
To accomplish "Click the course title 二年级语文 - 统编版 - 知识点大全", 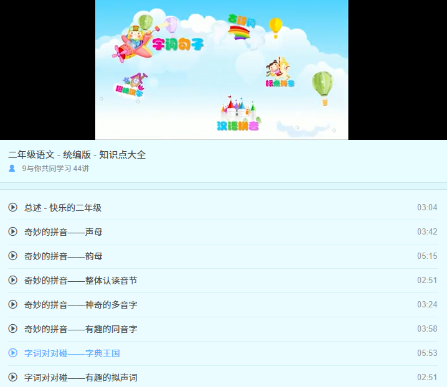I will [x=77, y=155].
